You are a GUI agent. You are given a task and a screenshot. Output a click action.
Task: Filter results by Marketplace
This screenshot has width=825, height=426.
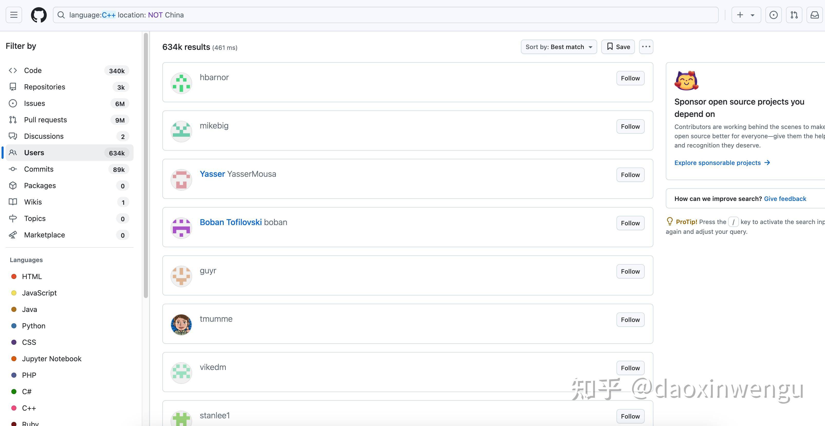(x=69, y=235)
